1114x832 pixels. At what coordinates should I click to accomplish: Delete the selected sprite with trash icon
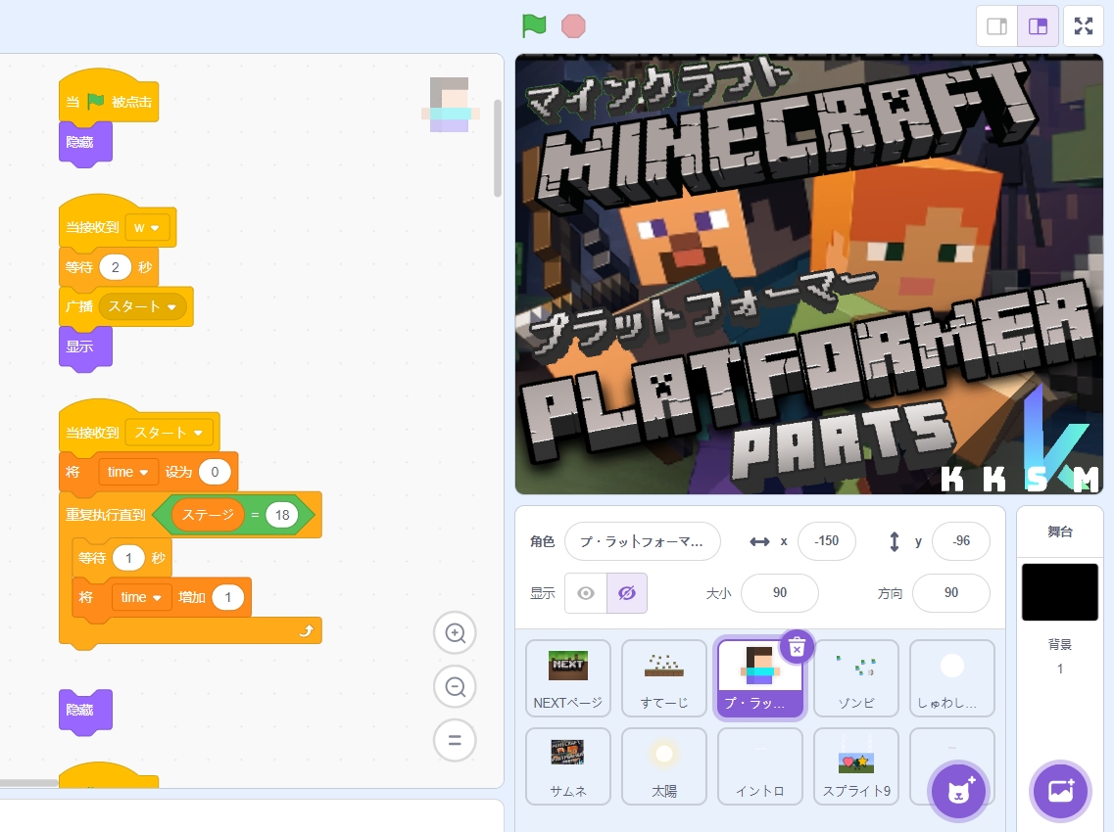[797, 647]
